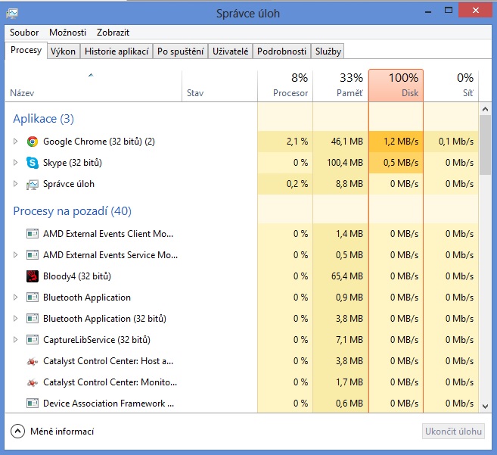497x455 pixels.
Task: Sort by the Síť column header
Action: pos(451,86)
